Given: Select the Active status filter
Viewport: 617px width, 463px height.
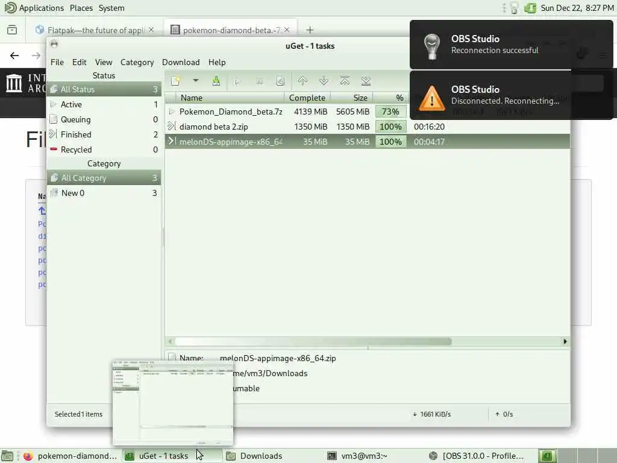Looking at the screenshot, I should coord(104,104).
